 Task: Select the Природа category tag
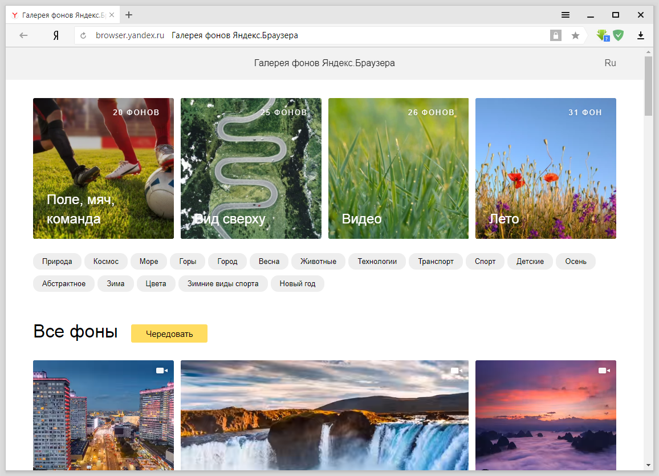tap(57, 262)
